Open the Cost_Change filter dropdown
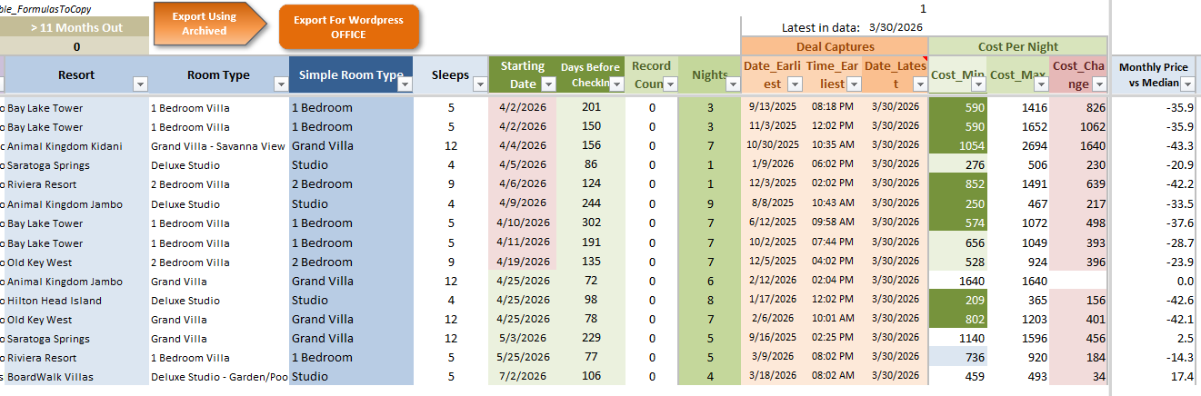 (1098, 84)
